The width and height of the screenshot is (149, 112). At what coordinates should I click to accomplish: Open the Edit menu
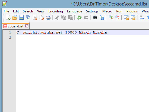(x=16, y=11)
